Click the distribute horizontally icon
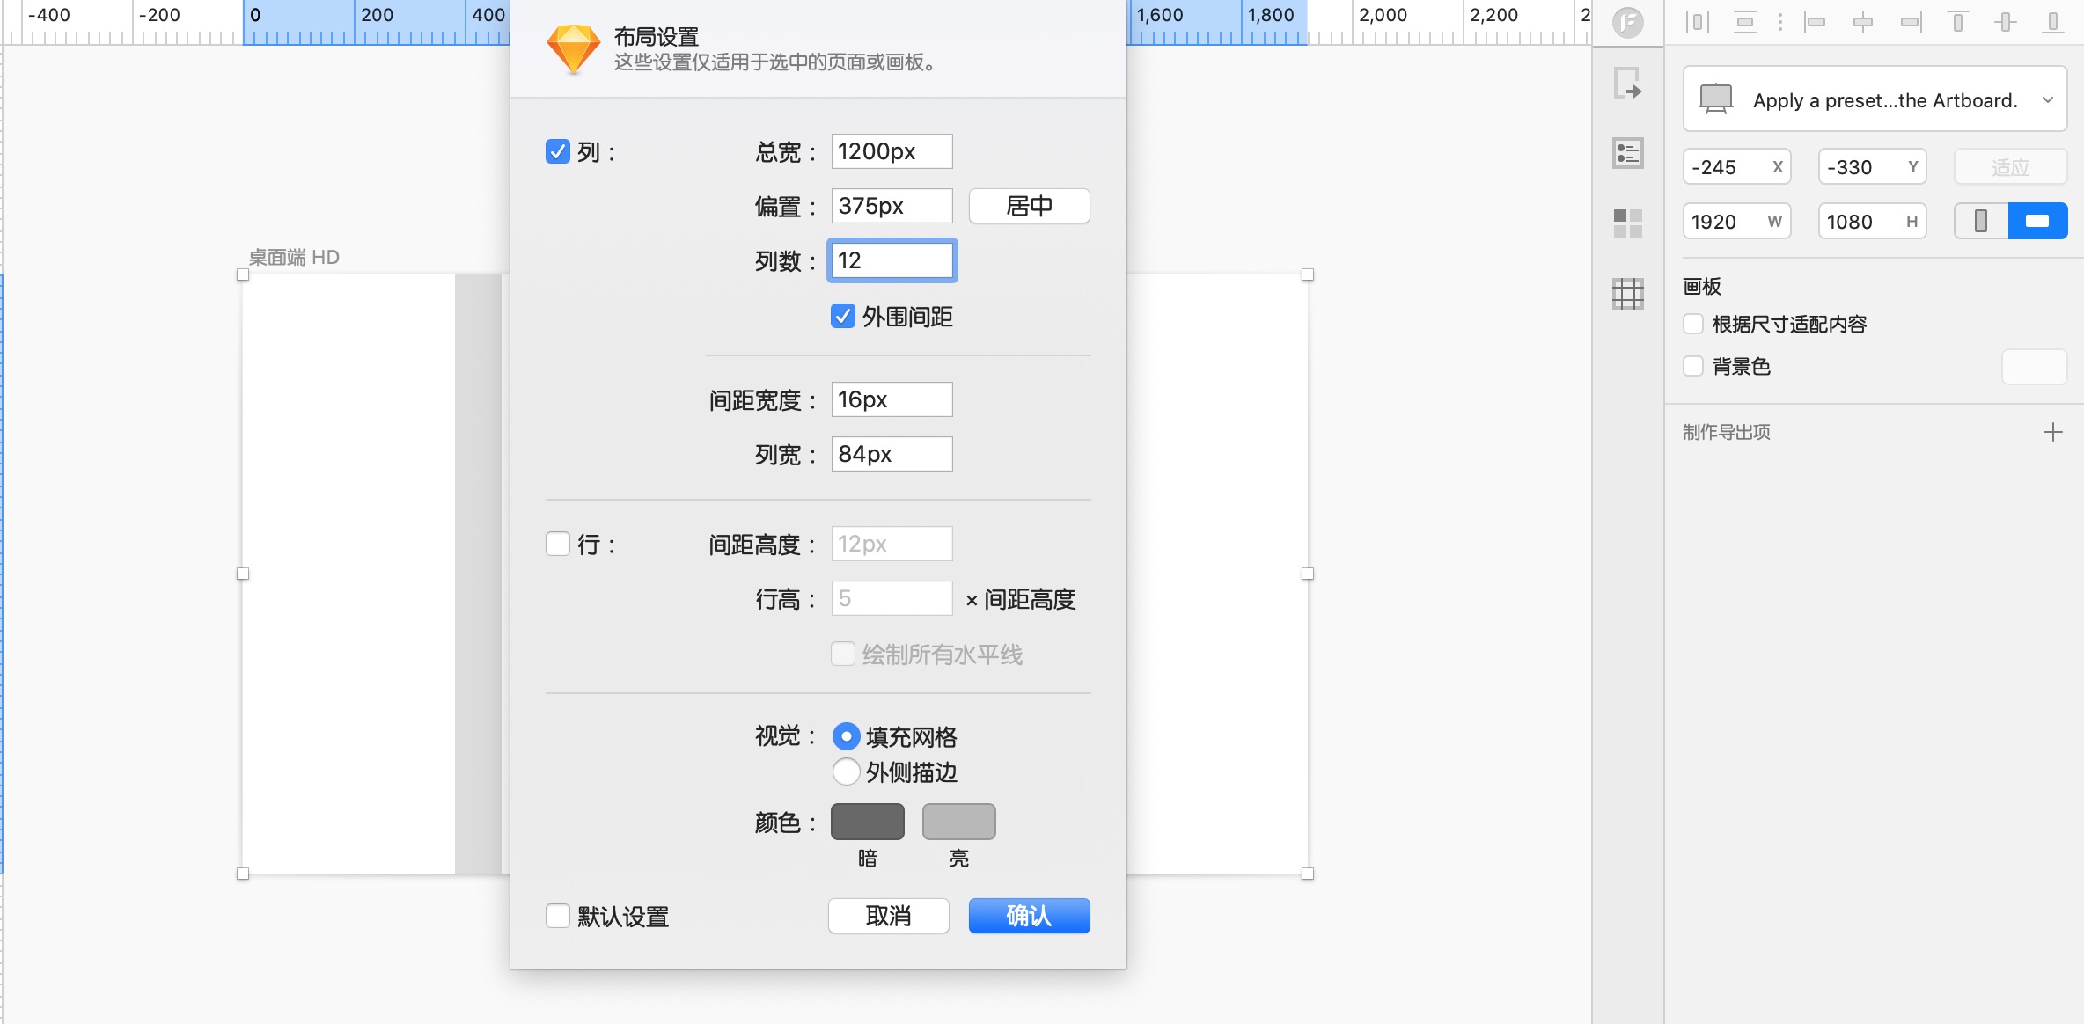This screenshot has height=1024, width=2084. click(1697, 22)
